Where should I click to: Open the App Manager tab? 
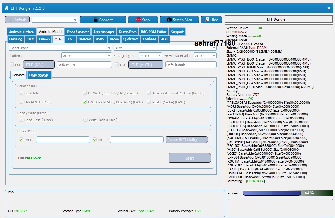[104, 32]
